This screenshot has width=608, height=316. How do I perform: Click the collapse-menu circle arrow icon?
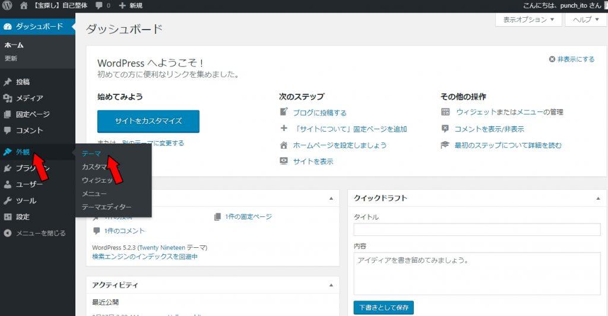point(7,233)
